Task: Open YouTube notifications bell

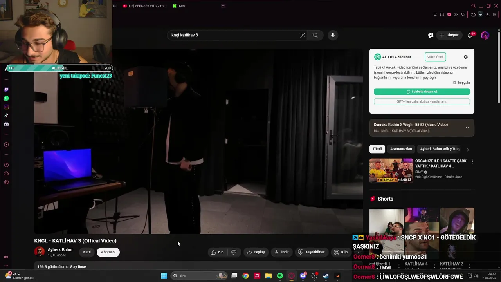Action: point(470,35)
